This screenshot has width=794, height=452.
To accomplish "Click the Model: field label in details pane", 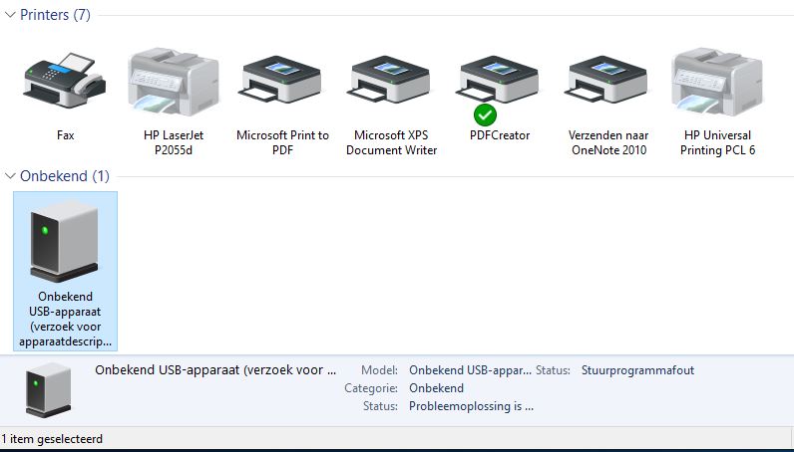I will [x=379, y=370].
